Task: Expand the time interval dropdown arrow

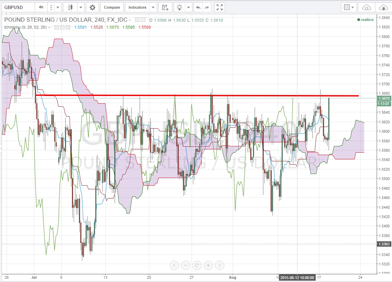Action: [58, 7]
